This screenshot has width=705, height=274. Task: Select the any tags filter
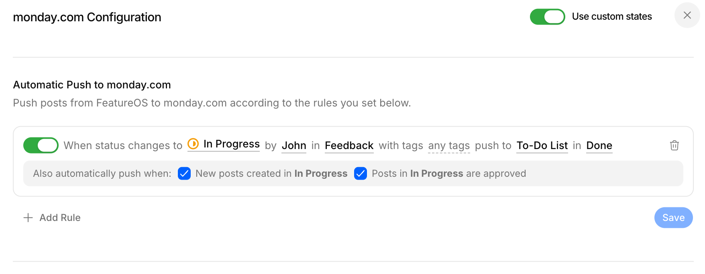click(449, 145)
